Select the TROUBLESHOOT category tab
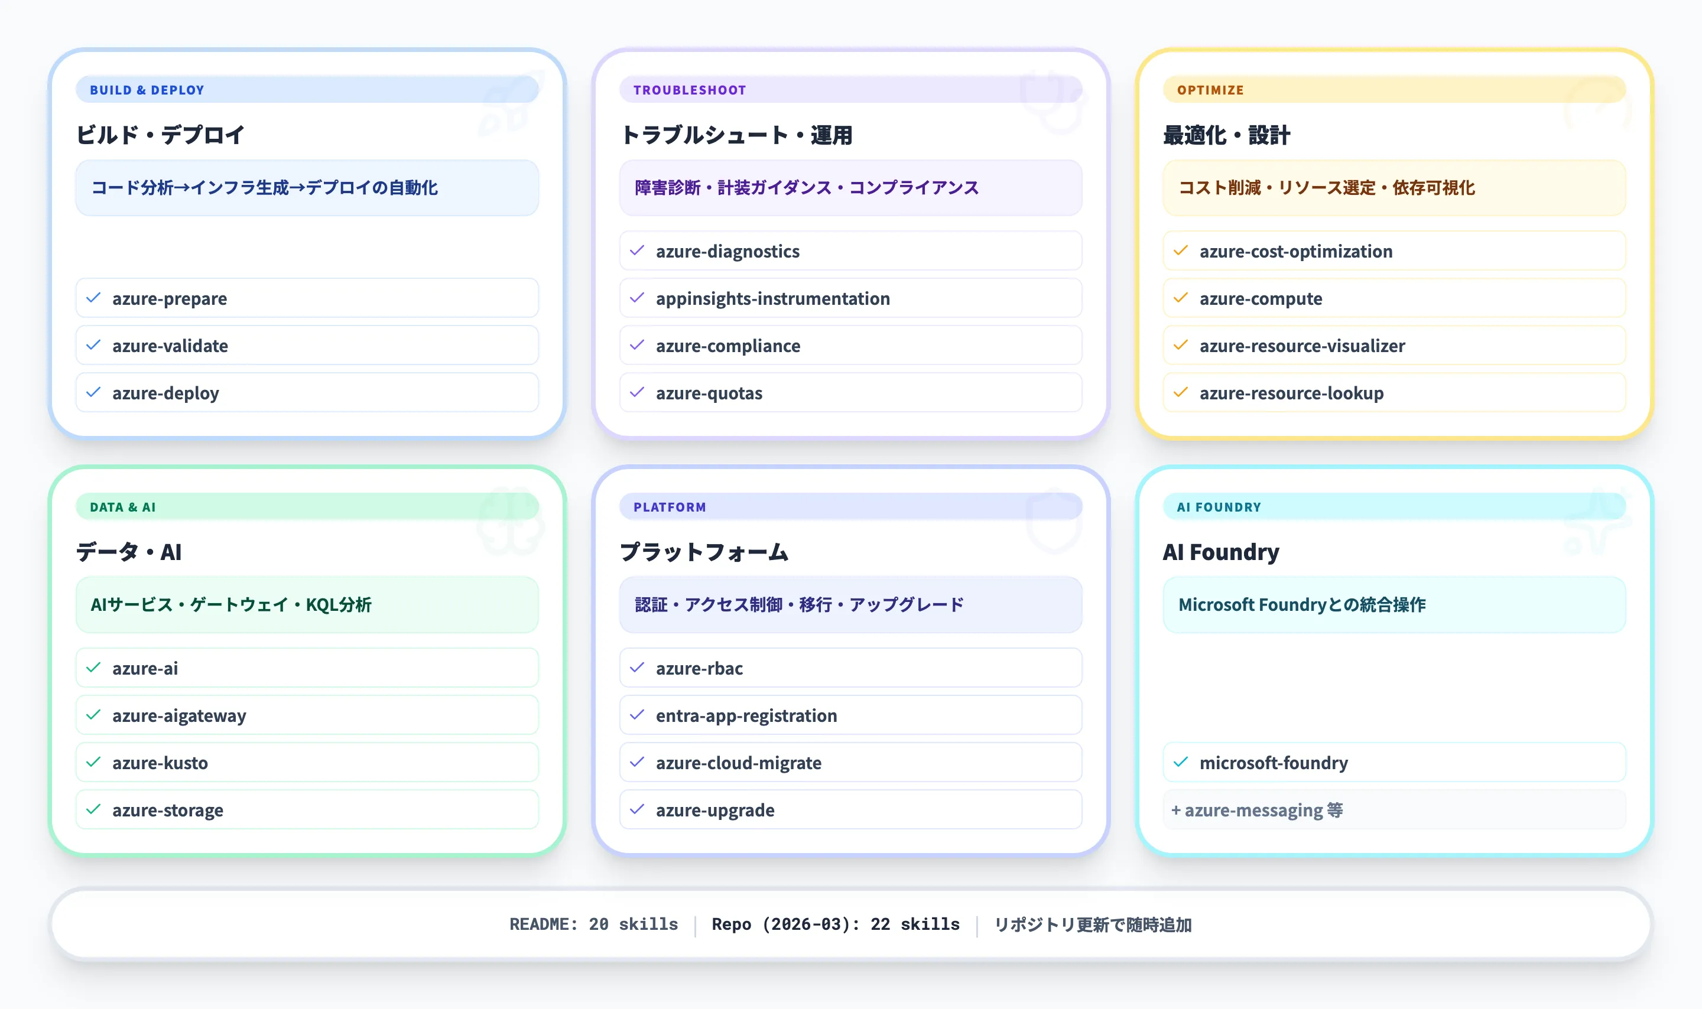The width and height of the screenshot is (1702, 1009). tap(690, 89)
